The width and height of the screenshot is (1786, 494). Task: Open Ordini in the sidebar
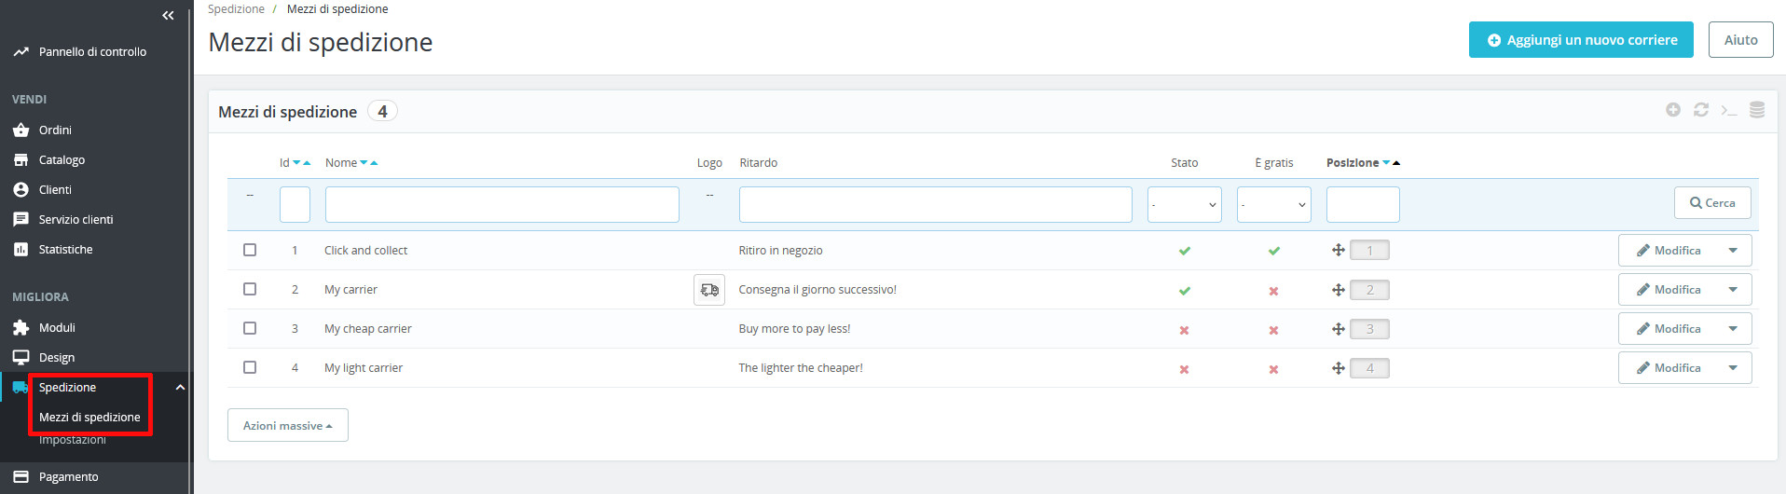[x=55, y=130]
